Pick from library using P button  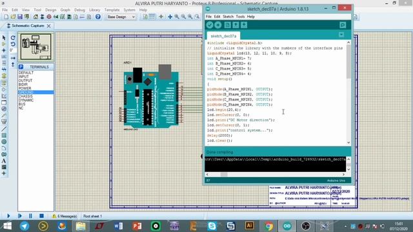[x=21, y=67]
